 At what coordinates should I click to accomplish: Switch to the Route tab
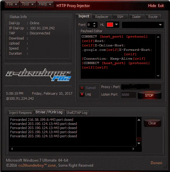click(153, 17)
